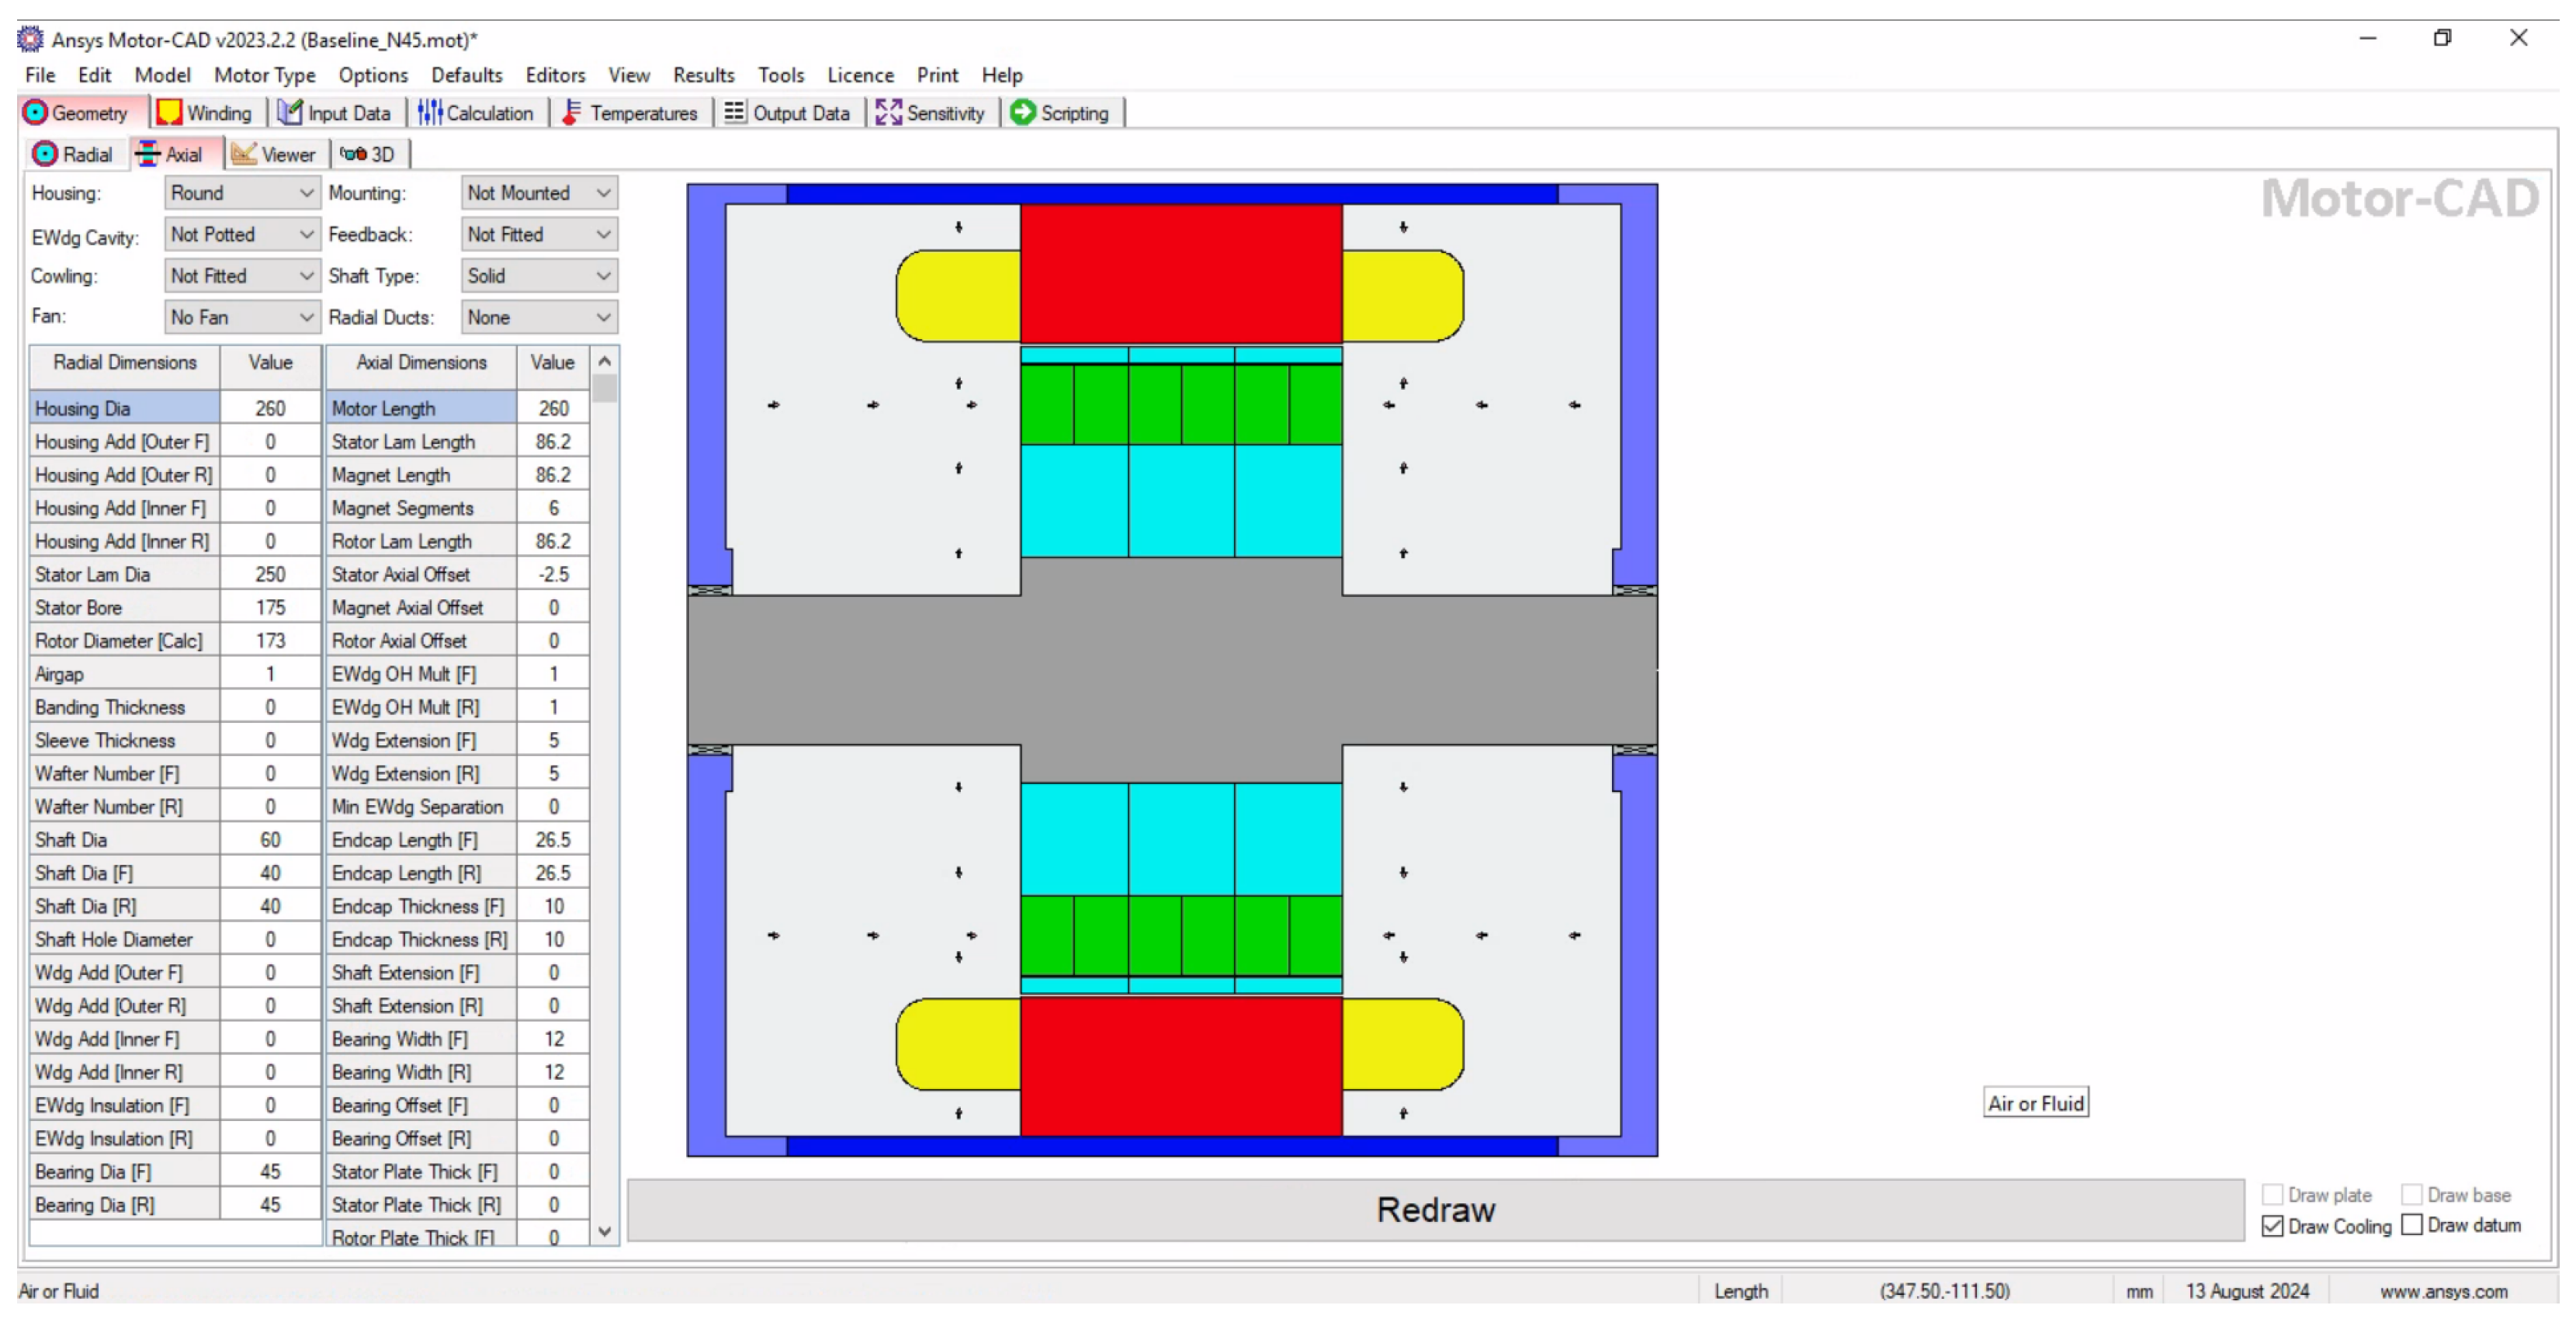Image resolution: width=2576 pixels, height=1326 pixels.
Task: Open the Editors menu
Action: point(555,75)
